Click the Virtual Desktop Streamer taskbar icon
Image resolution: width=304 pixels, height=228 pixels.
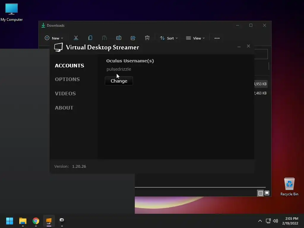[x=49, y=221]
